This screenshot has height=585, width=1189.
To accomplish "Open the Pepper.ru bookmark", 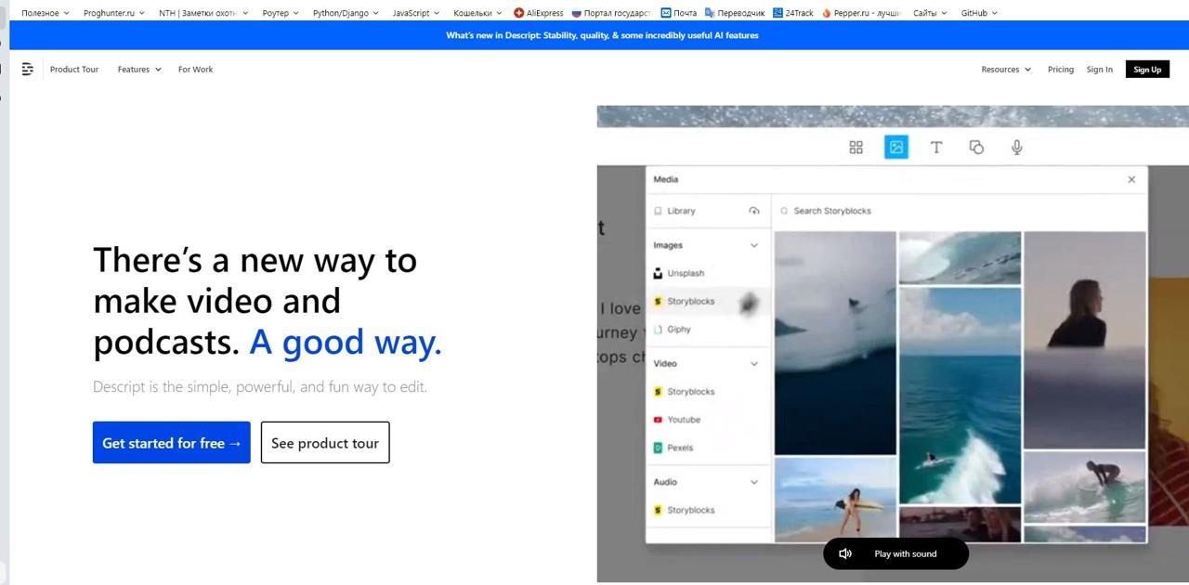I will 861,13.
